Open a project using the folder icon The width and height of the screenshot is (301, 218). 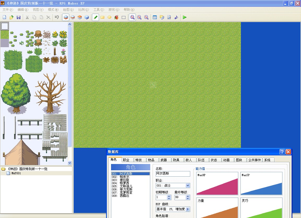pos(11,17)
